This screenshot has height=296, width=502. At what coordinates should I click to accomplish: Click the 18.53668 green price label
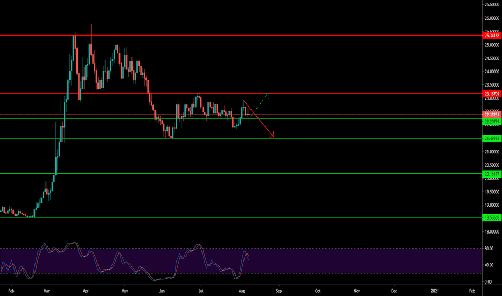491,217
